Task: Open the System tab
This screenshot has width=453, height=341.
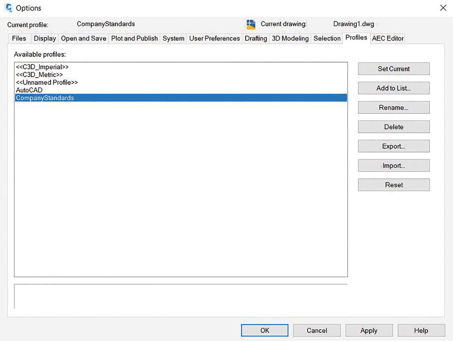Action: pos(173,38)
